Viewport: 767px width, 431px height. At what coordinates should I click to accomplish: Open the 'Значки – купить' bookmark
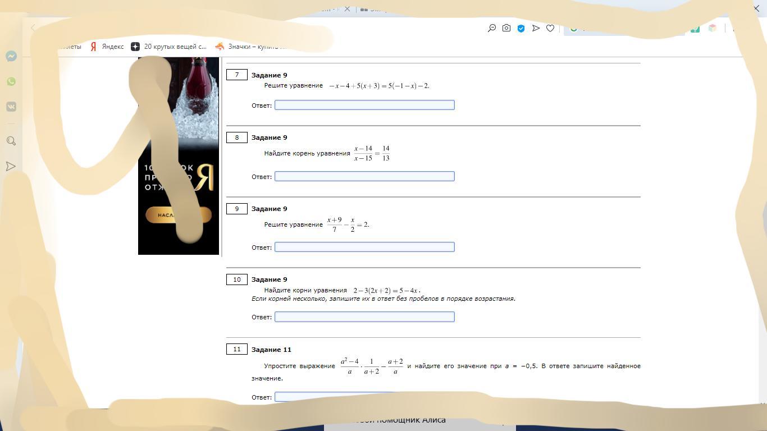(250, 47)
